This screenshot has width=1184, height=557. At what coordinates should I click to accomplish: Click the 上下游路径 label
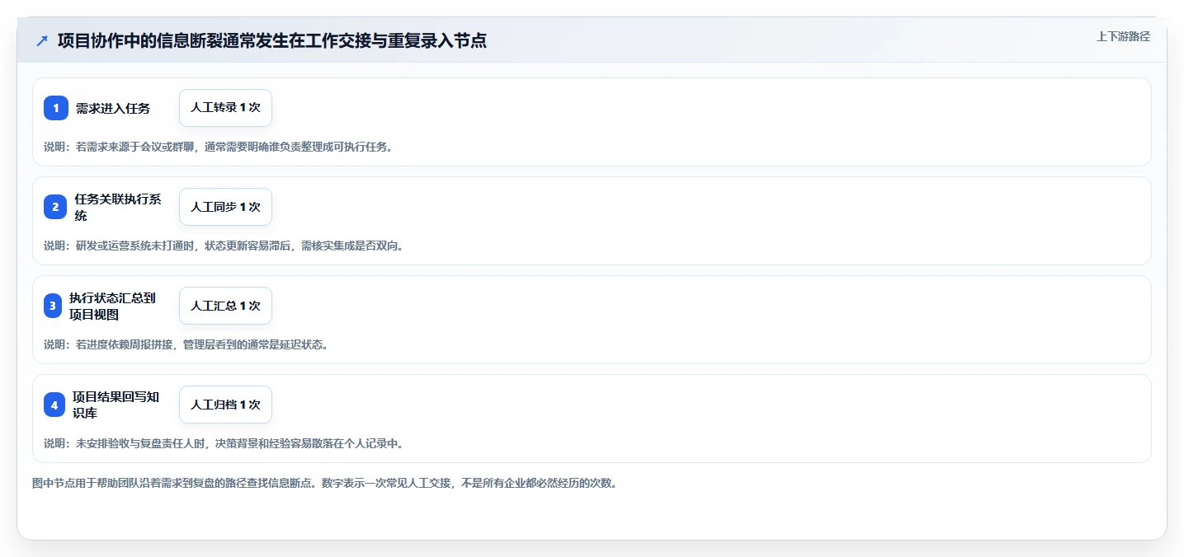(1123, 36)
